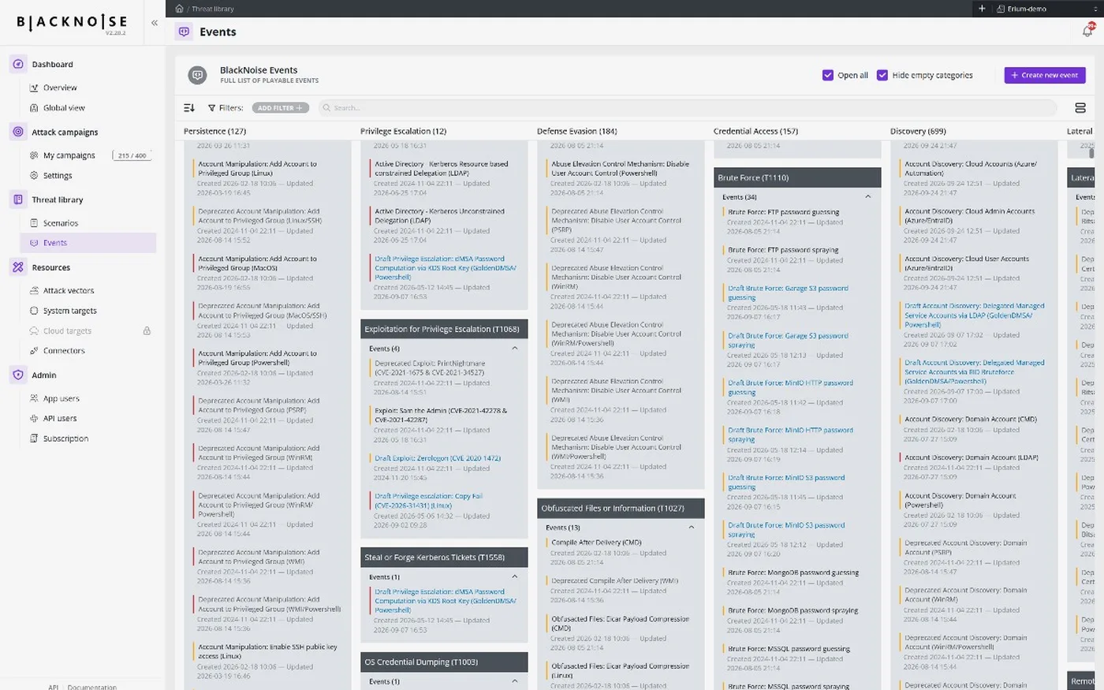Open the notifications bell
The height and width of the screenshot is (690, 1104).
point(1087,32)
